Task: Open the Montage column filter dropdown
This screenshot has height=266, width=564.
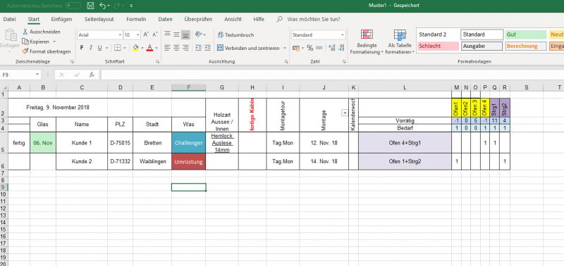Action: [345, 113]
